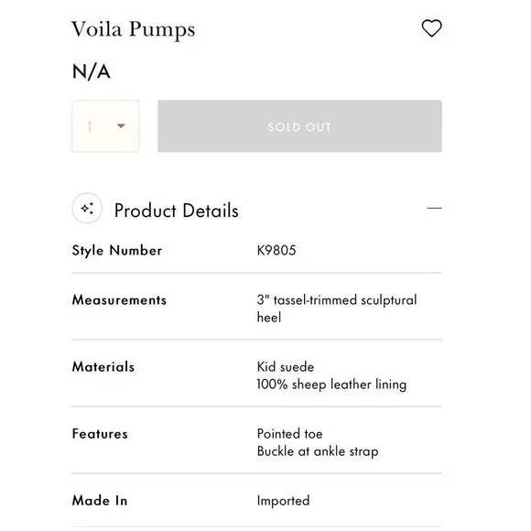Image resolution: width=531 pixels, height=531 pixels.
Task: Click the Features row label
Action: pos(100,434)
